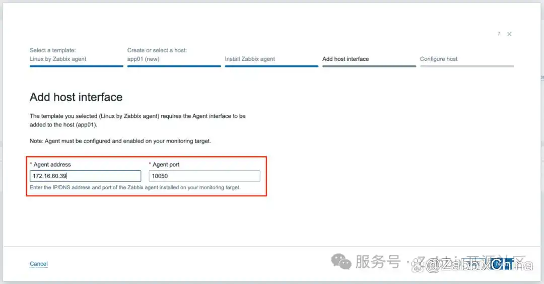The height and width of the screenshot is (284, 544).
Task: Cancel the host wizard
Action: pyautogui.click(x=38, y=264)
